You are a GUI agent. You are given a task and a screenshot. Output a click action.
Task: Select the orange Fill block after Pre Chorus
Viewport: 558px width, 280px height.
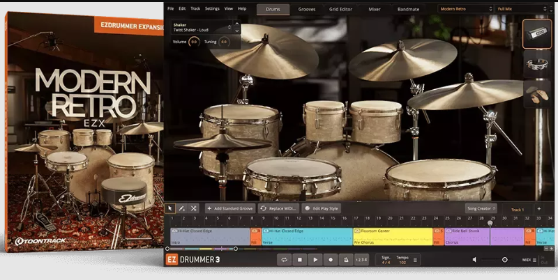439,237
